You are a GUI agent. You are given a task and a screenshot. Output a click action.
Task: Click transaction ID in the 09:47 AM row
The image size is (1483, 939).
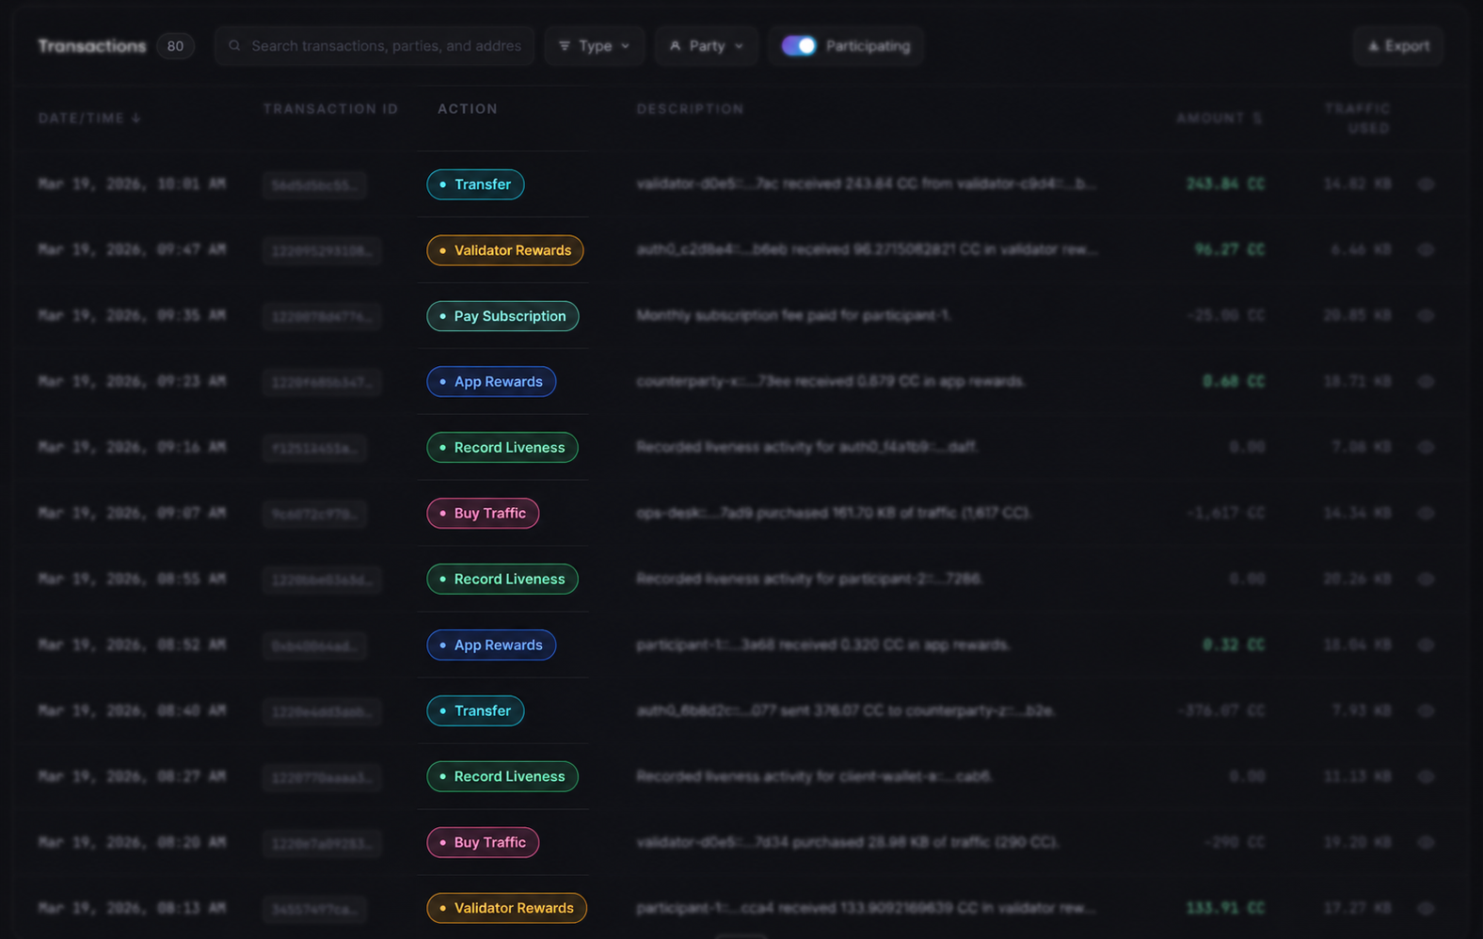[322, 251]
